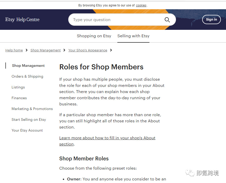This screenshot has width=226, height=183.
Task: Type in the question search field
Action: (117, 20)
